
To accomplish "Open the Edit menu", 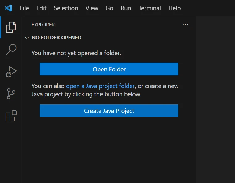I will click(41, 8).
